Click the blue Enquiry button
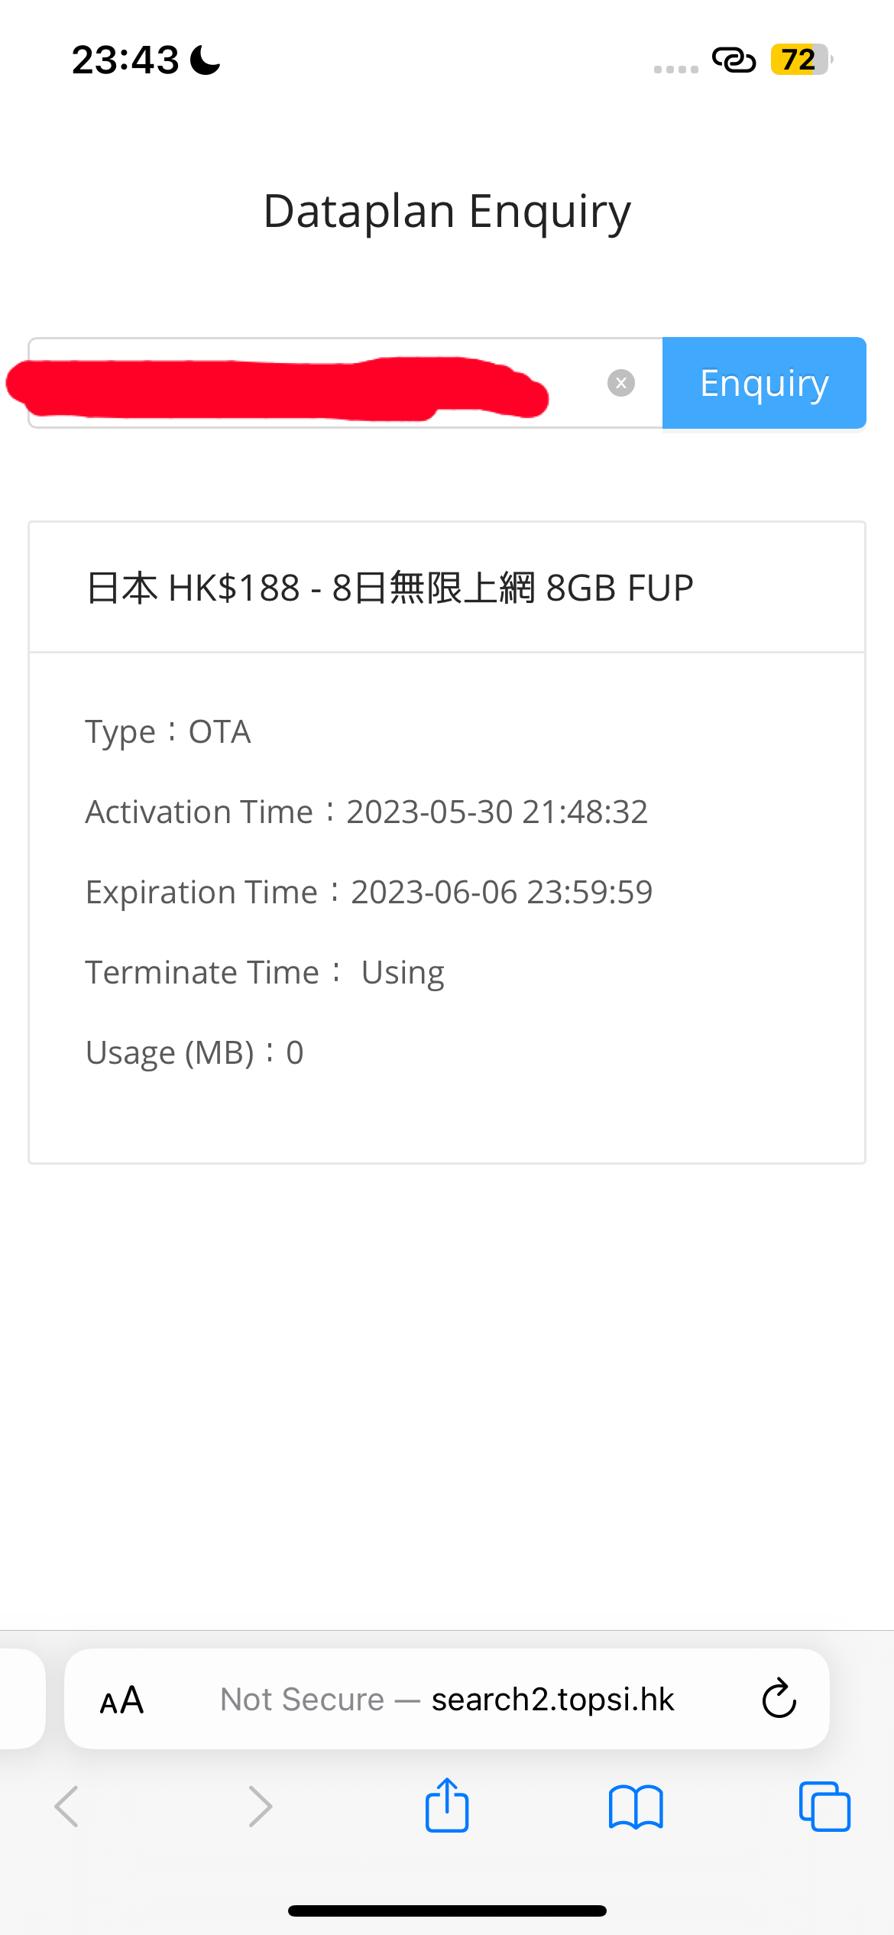 tap(764, 383)
